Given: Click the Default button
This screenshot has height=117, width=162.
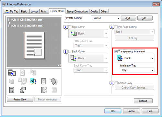Looking at the screenshot, I should [143, 101].
